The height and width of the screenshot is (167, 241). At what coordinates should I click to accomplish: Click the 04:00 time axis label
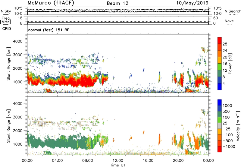tap(57, 161)
